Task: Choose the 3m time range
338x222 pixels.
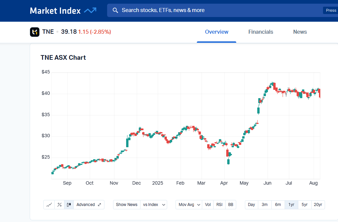Action: coord(265,205)
